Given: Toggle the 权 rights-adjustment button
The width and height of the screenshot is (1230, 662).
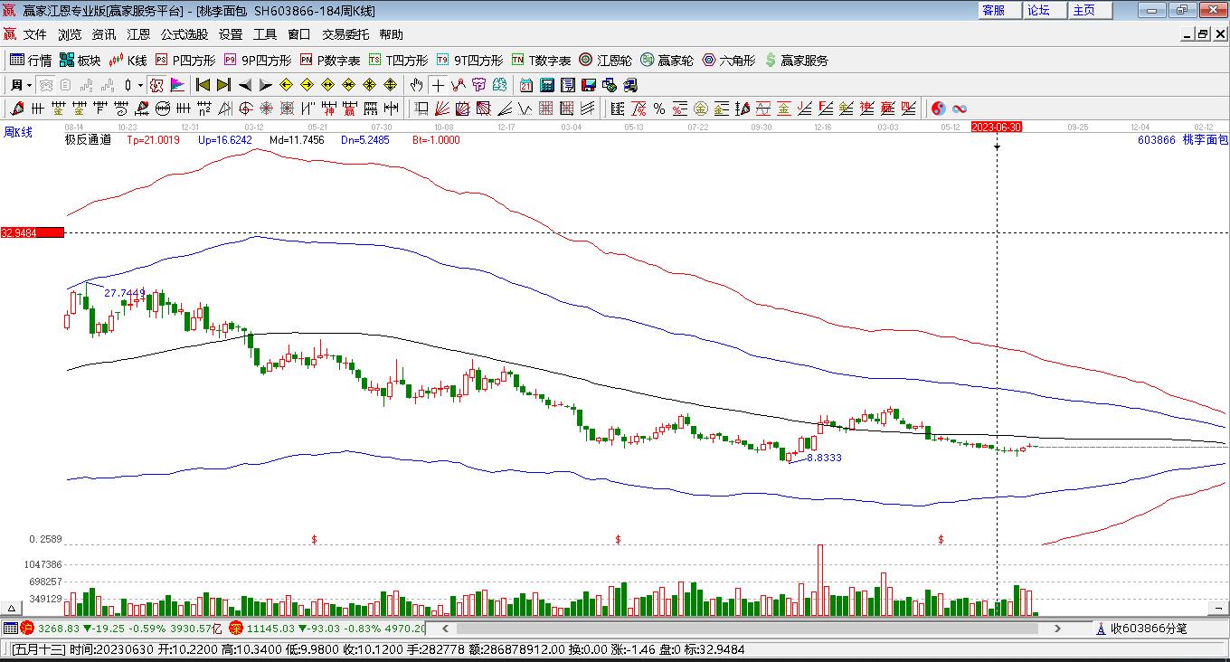Looking at the screenshot, I should click(156, 85).
